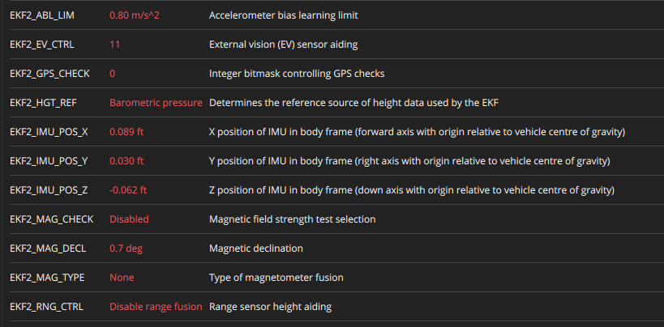This screenshot has width=664, height=327.
Task: Open the Barometric pressure height reference option
Action: click(x=156, y=103)
